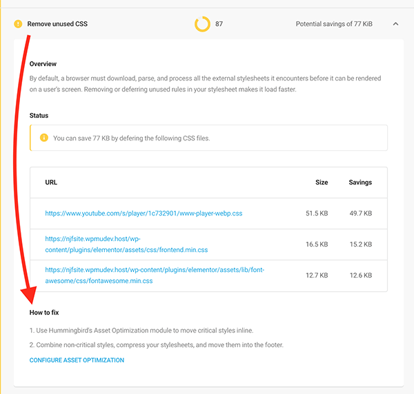Image resolution: width=414 pixels, height=394 pixels.
Task: Click the Size column header
Action: coord(323,183)
